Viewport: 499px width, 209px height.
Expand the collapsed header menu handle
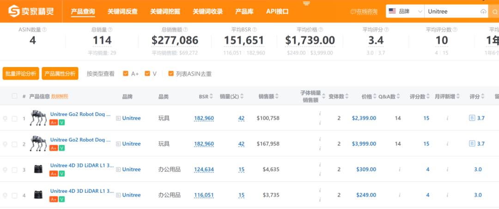(x=306, y=3)
